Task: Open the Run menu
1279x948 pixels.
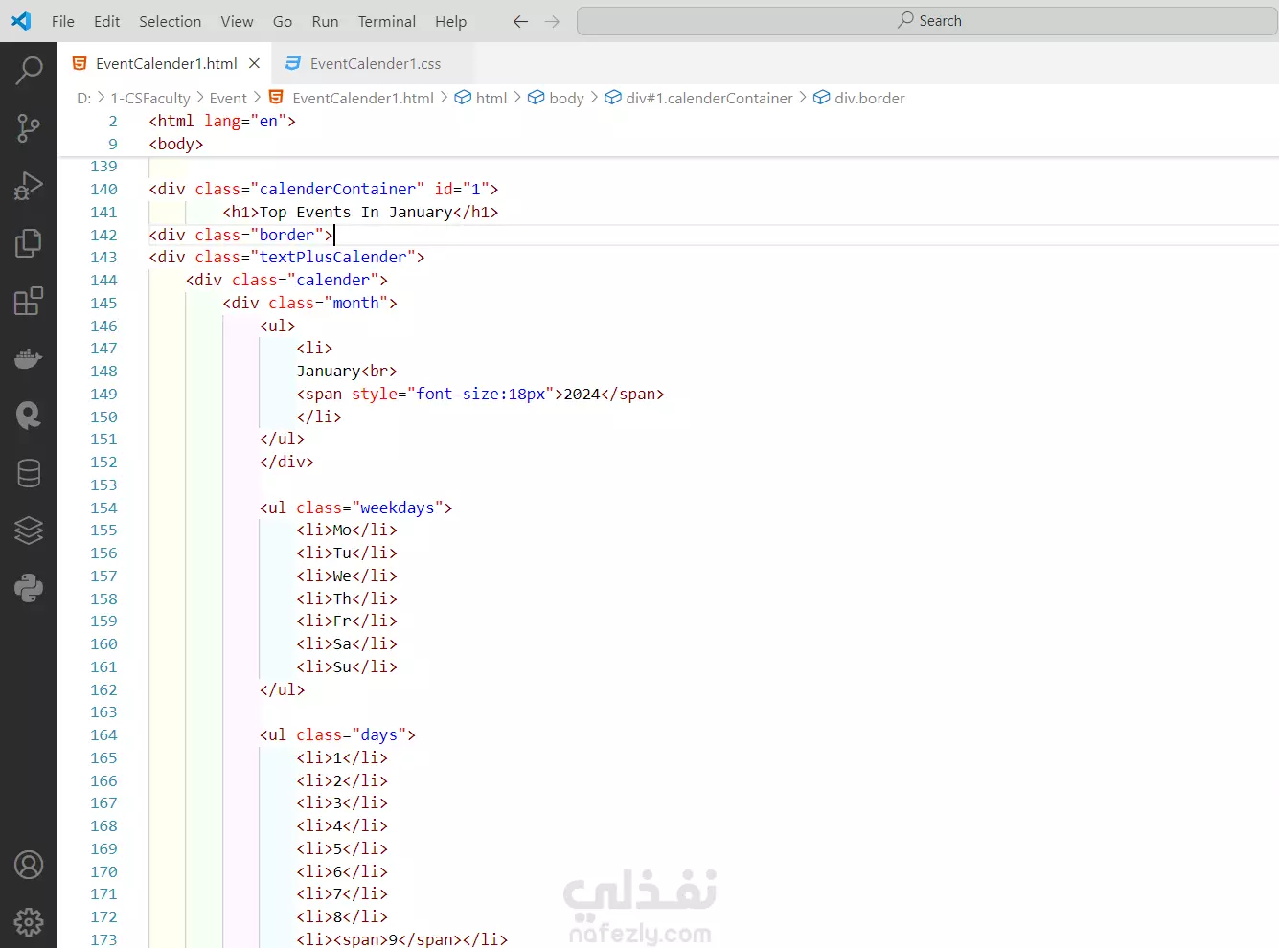Action: pyautogui.click(x=326, y=21)
